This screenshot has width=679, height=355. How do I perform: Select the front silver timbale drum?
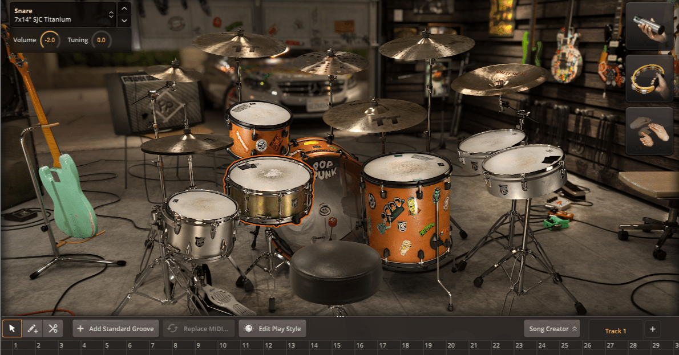(x=524, y=171)
